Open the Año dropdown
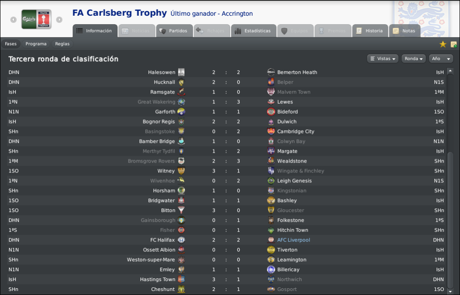The width and height of the screenshot is (460, 295). pos(441,58)
